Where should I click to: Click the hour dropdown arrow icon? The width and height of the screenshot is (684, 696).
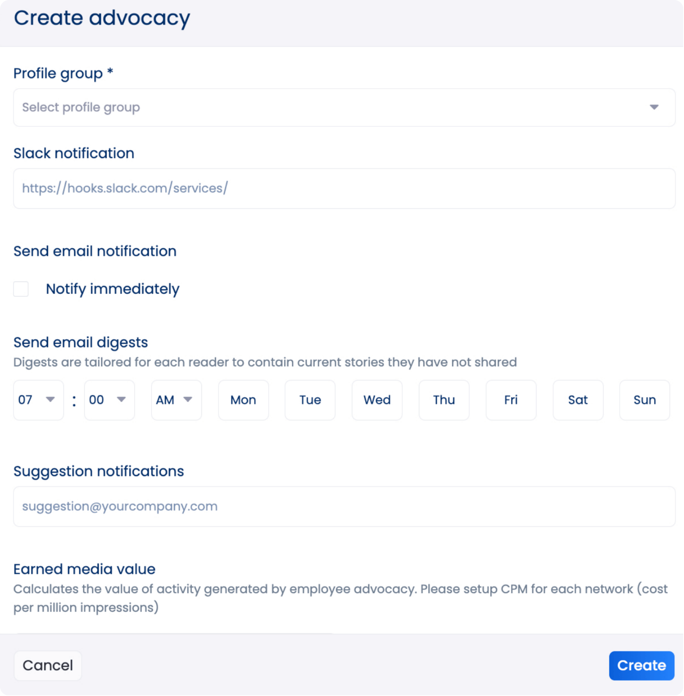(50, 399)
